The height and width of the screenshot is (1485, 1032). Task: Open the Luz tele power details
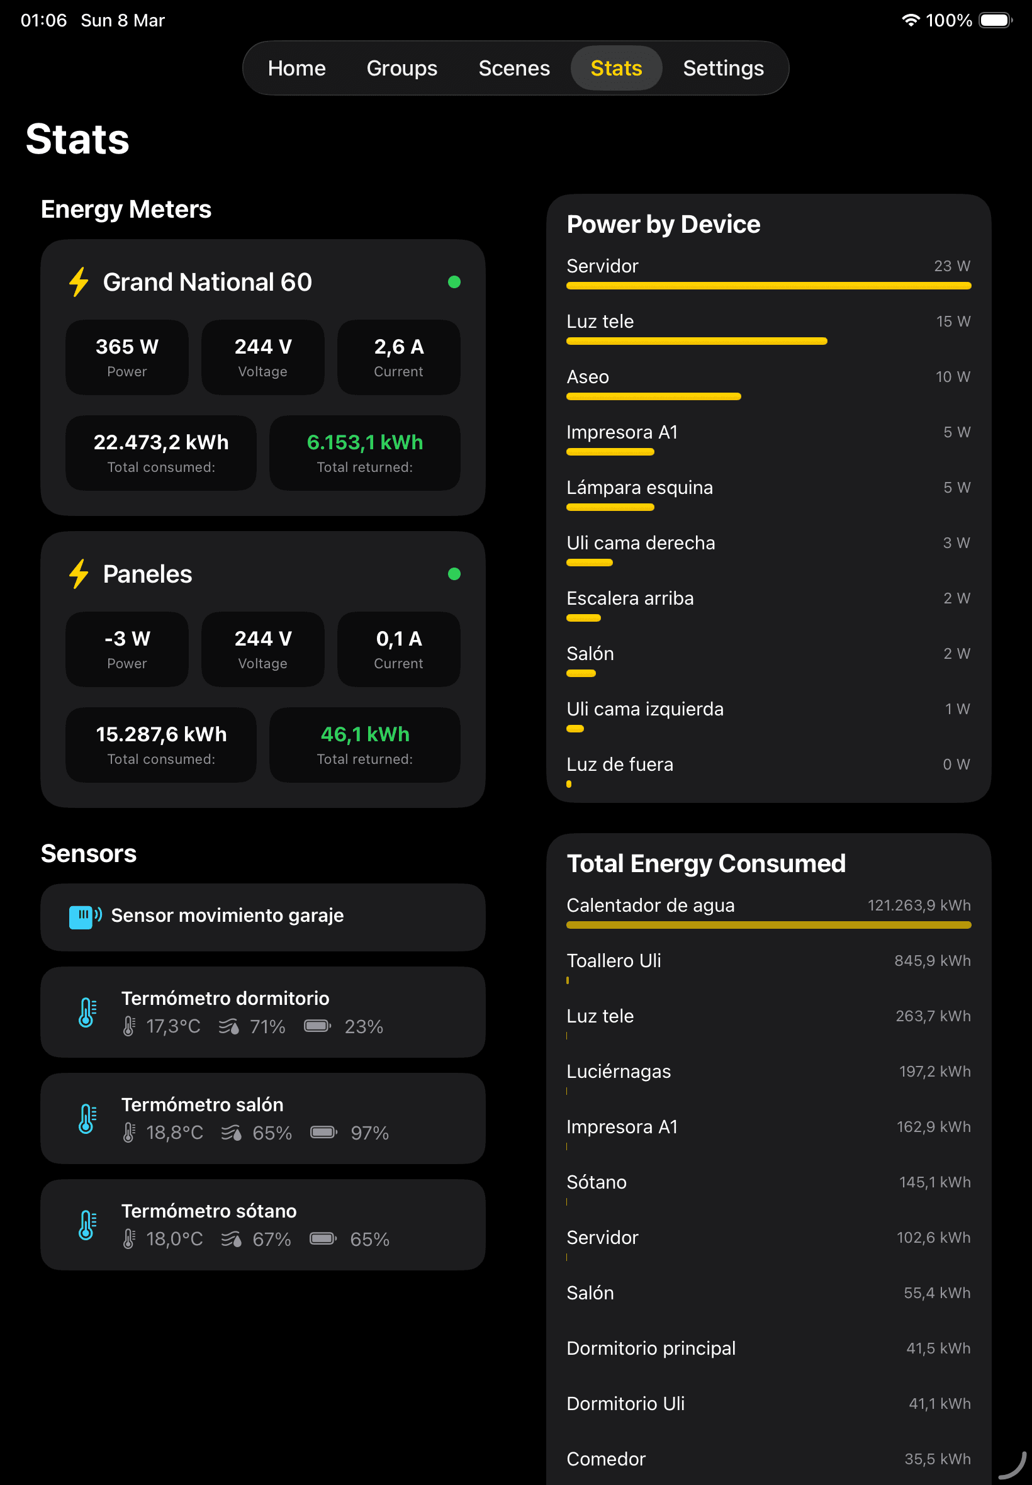[600, 322]
